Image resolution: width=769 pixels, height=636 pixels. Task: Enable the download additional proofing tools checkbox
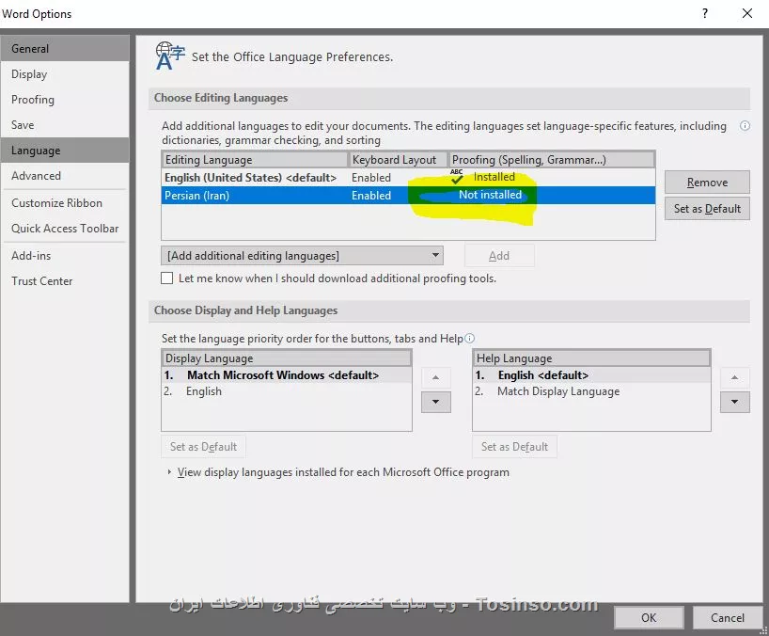pos(166,278)
